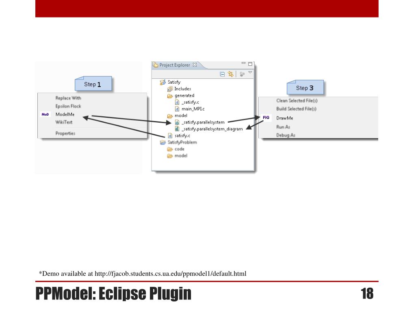
Task: Minimize the Project Explorer view
Action: tap(243, 63)
